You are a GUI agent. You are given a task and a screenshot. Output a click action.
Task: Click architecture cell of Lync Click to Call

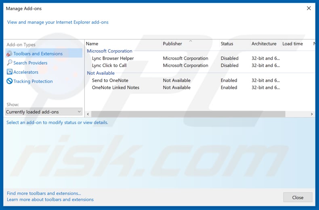(266, 66)
